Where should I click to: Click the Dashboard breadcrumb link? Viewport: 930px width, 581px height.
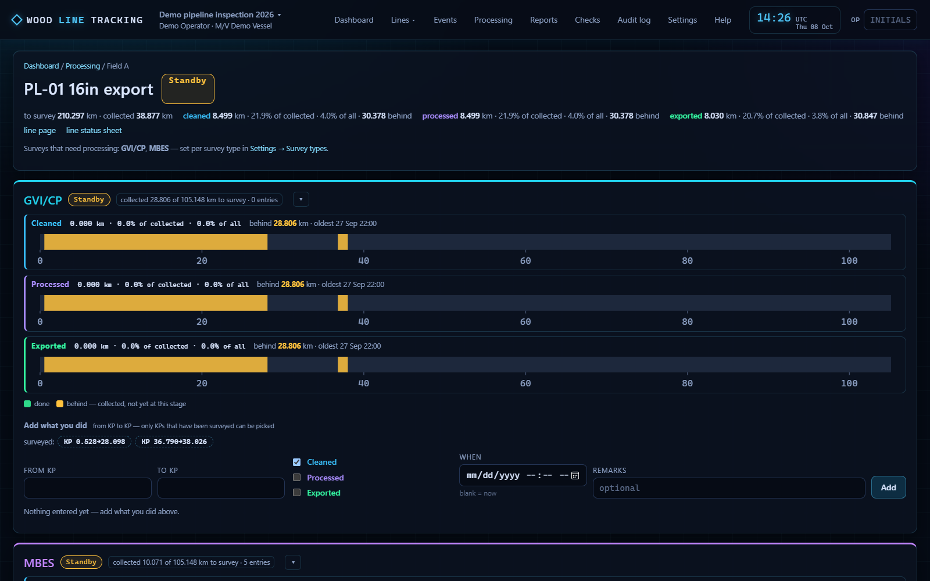41,66
